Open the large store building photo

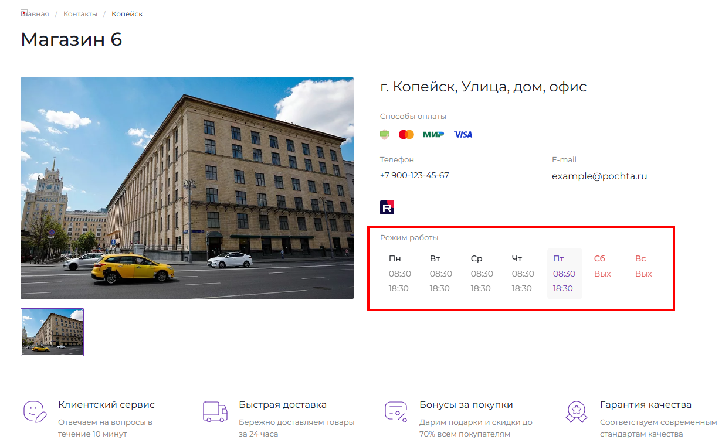point(187,188)
